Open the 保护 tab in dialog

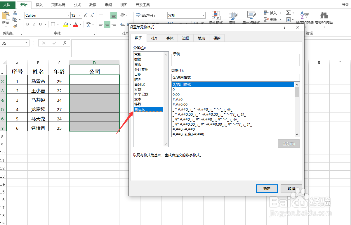tap(217, 38)
